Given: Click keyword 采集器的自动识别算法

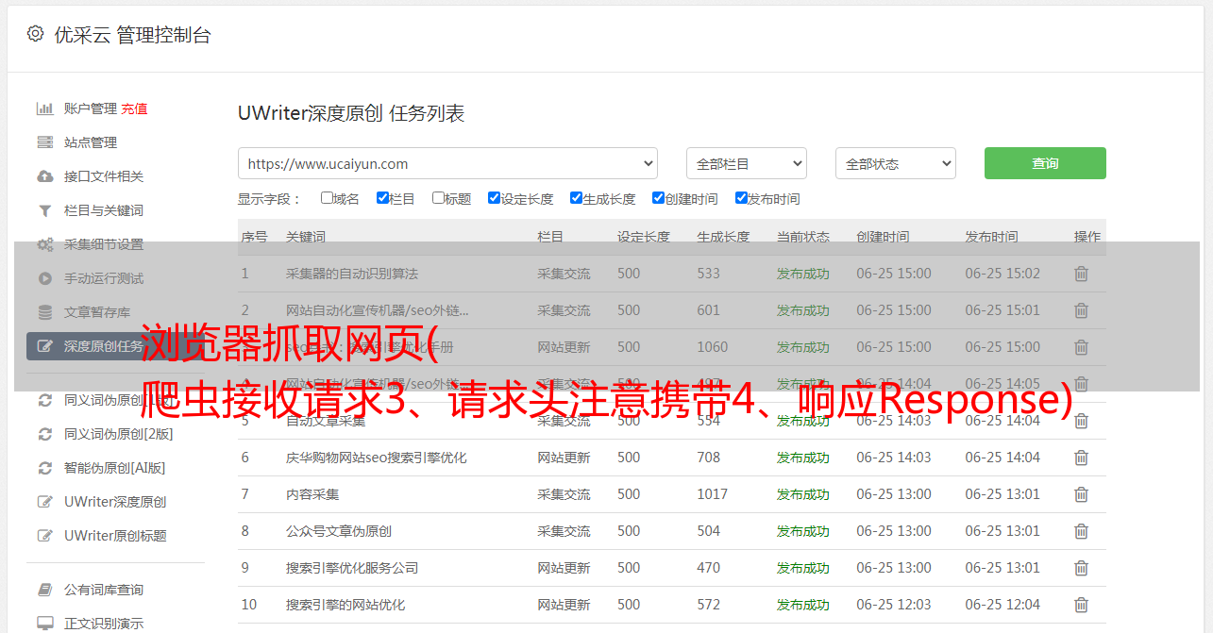Looking at the screenshot, I should point(352,274).
